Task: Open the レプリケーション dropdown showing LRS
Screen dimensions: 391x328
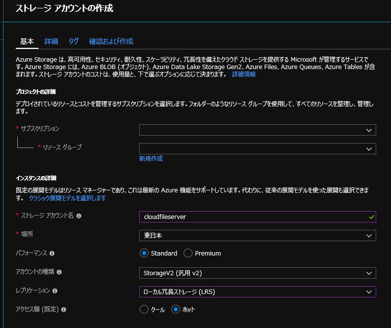Action: 257,292
